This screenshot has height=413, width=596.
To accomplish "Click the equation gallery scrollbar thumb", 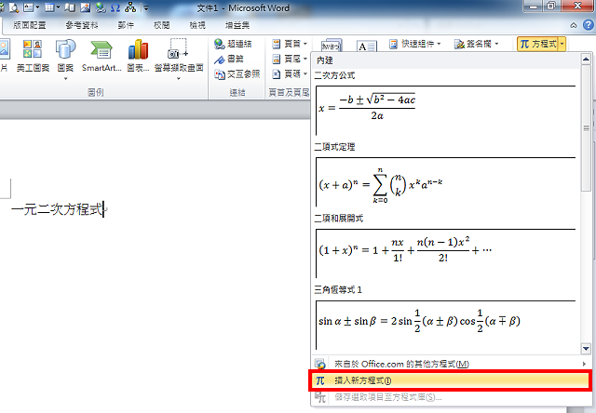I will pos(586,128).
